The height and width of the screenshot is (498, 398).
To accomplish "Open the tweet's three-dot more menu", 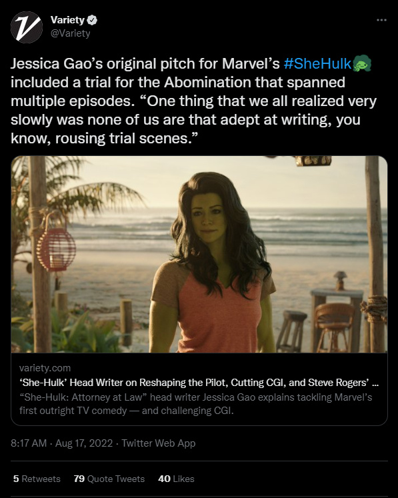I will point(381,20).
